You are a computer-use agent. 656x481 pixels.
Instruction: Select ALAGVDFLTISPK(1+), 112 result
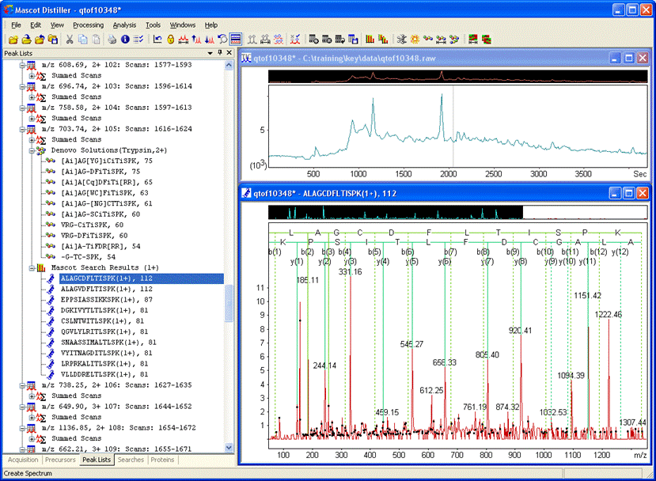coord(107,289)
